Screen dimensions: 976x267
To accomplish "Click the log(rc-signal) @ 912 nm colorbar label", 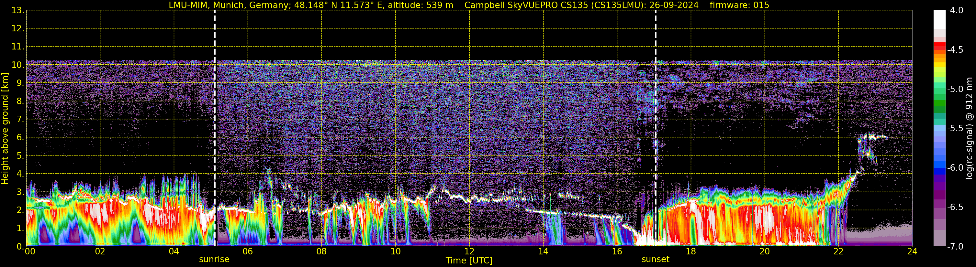I will 970,128.
